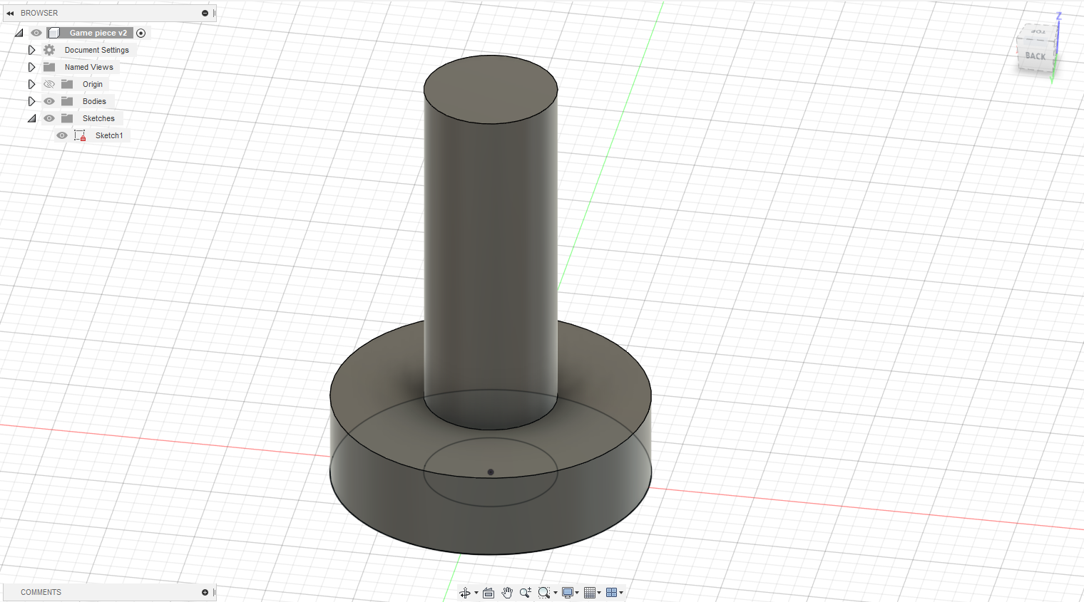Click the Sketches folder icon

point(67,118)
